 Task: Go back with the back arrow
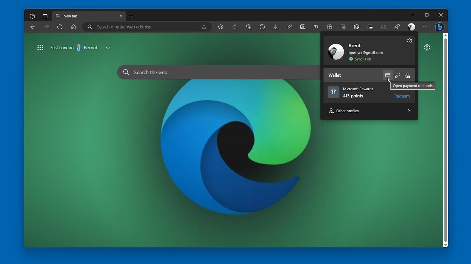[33, 27]
